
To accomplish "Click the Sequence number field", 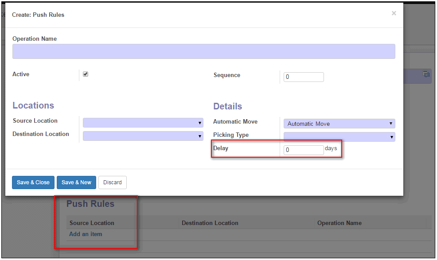I will 304,77.
